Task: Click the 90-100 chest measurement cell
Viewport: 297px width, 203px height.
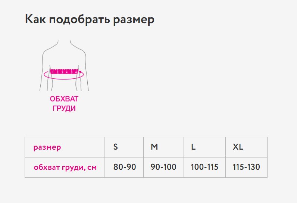Action: (163, 167)
